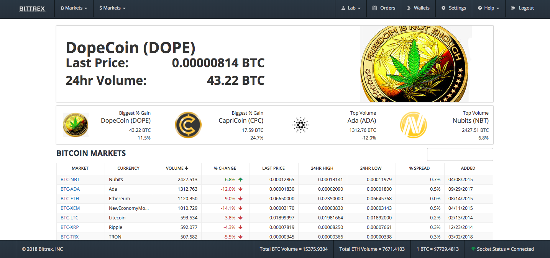This screenshot has height=258, width=550.
Task: Open the Bitcoin Markets dropdown menu
Action: [x=74, y=8]
